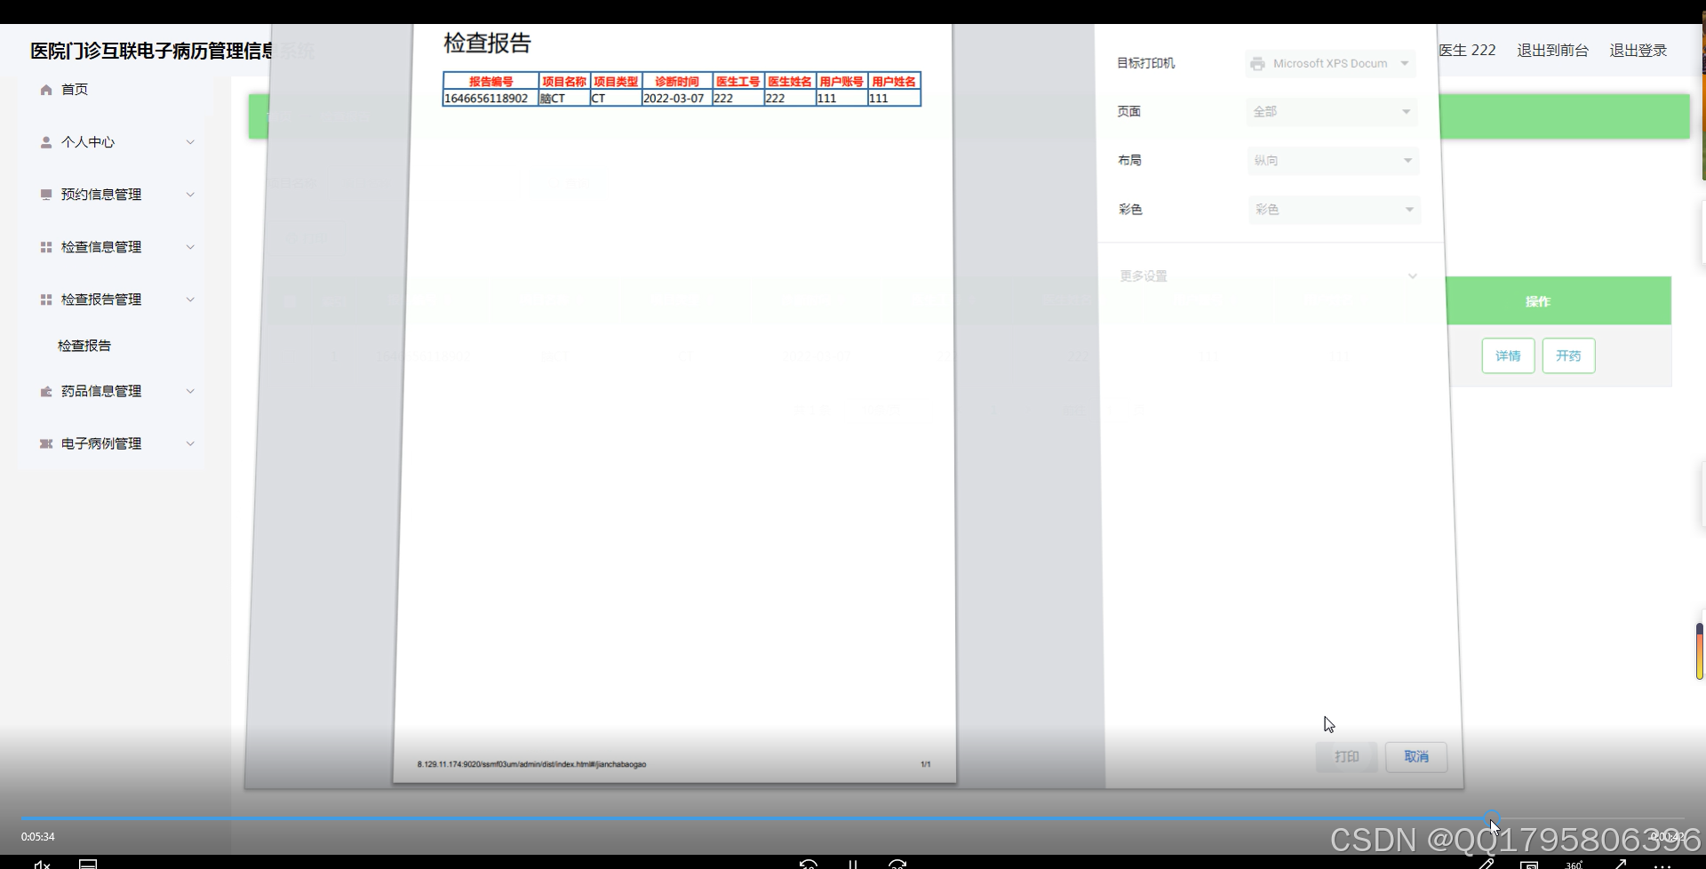The height and width of the screenshot is (869, 1706).
Task: Click the home icon beside 首页
Action: pyautogui.click(x=46, y=90)
